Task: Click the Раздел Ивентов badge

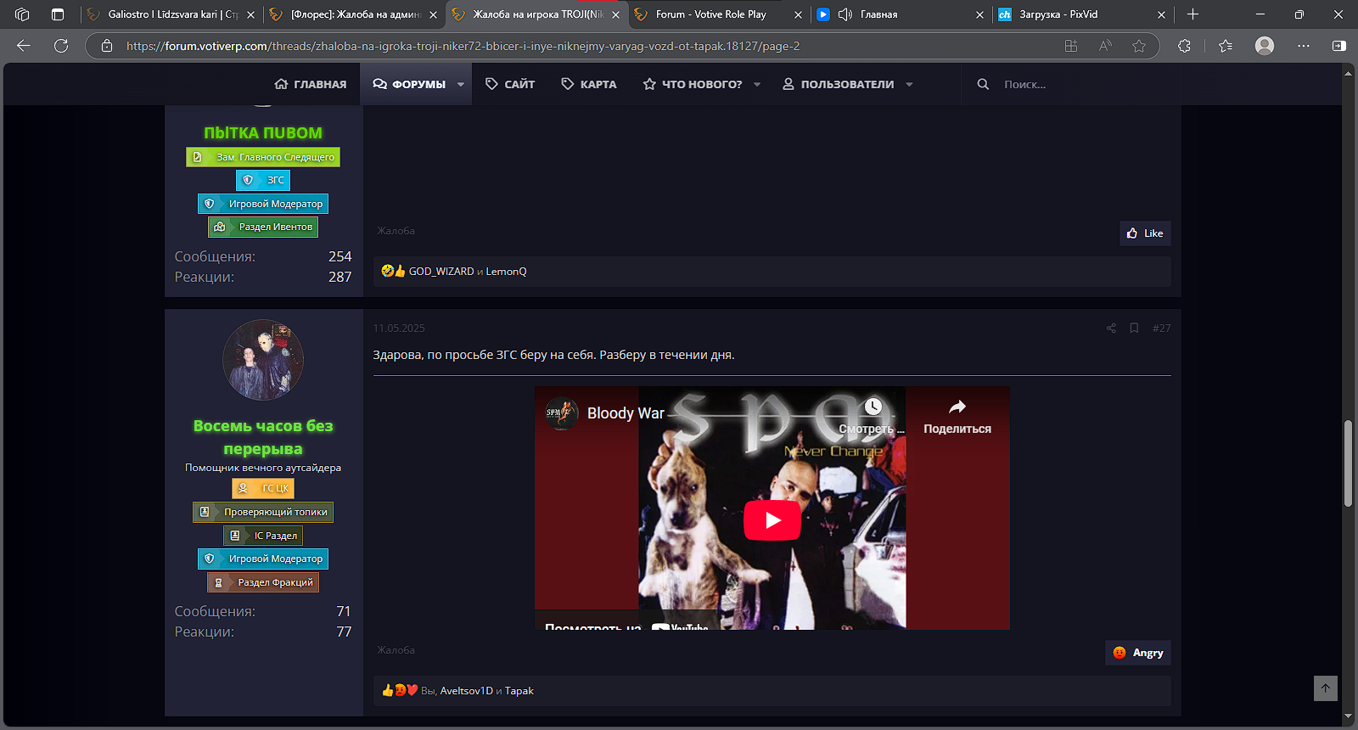Action: tap(263, 227)
